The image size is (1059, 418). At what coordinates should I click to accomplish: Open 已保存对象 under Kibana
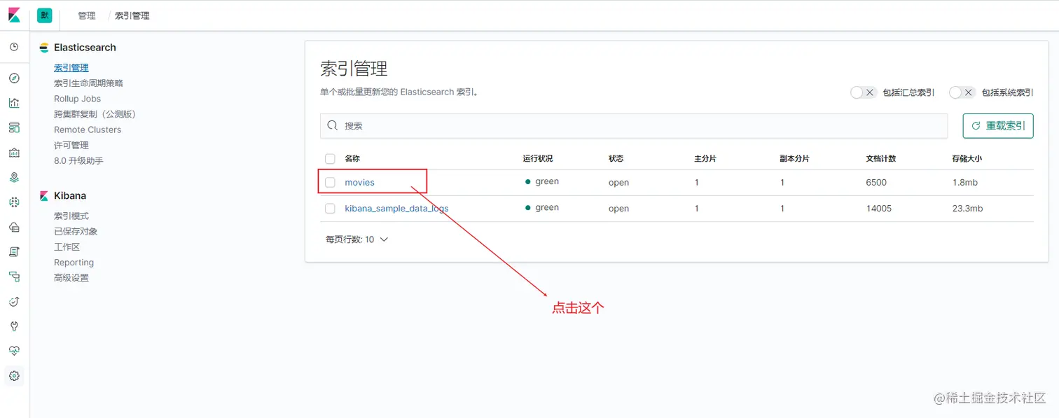click(76, 232)
